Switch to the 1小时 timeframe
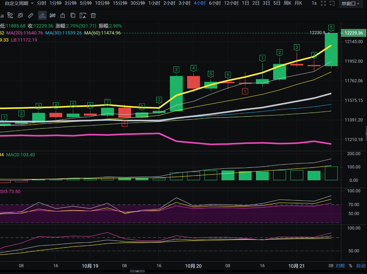367x274 pixels. pyautogui.click(x=154, y=3)
